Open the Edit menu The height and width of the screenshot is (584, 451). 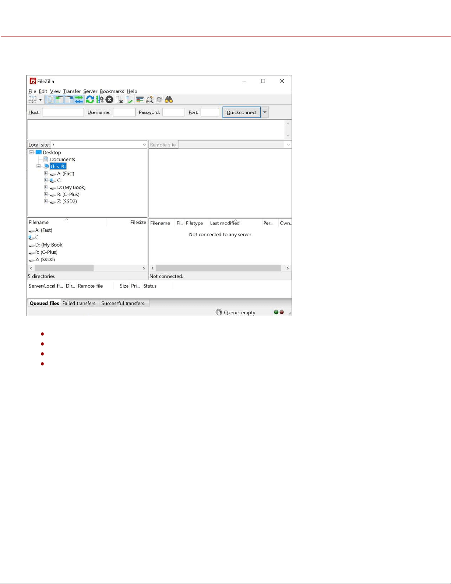43,91
